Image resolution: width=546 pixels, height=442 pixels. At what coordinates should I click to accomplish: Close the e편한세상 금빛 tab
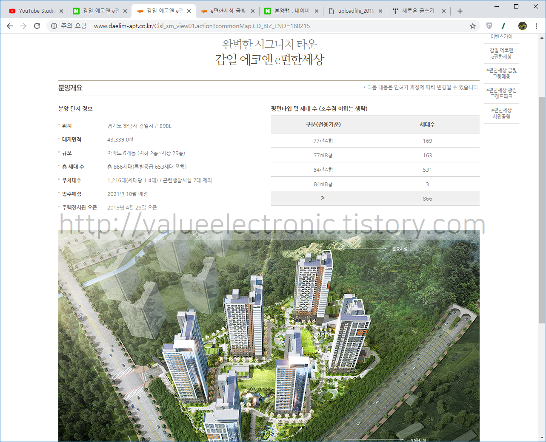[253, 11]
